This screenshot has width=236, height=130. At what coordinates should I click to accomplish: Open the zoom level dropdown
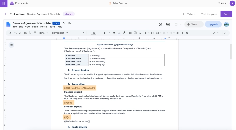(43, 33)
